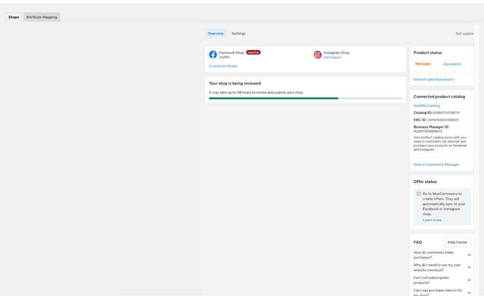Click the Has issues badge
The width and height of the screenshot is (484, 296).
tap(423, 64)
